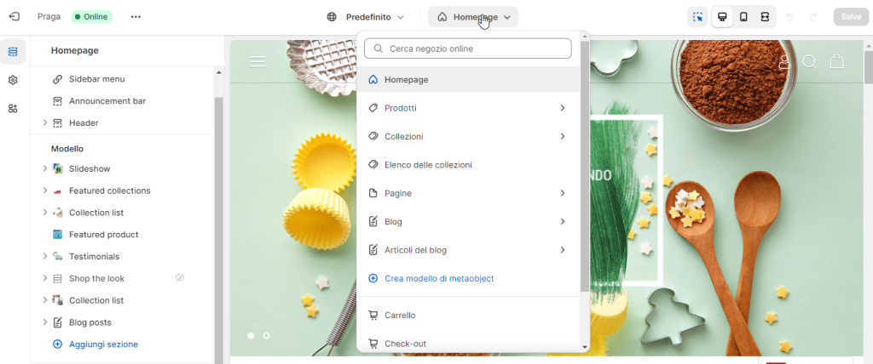Viewport: 873px width, 364px height.
Task: Switch to mobile preview icon
Action: click(x=743, y=17)
